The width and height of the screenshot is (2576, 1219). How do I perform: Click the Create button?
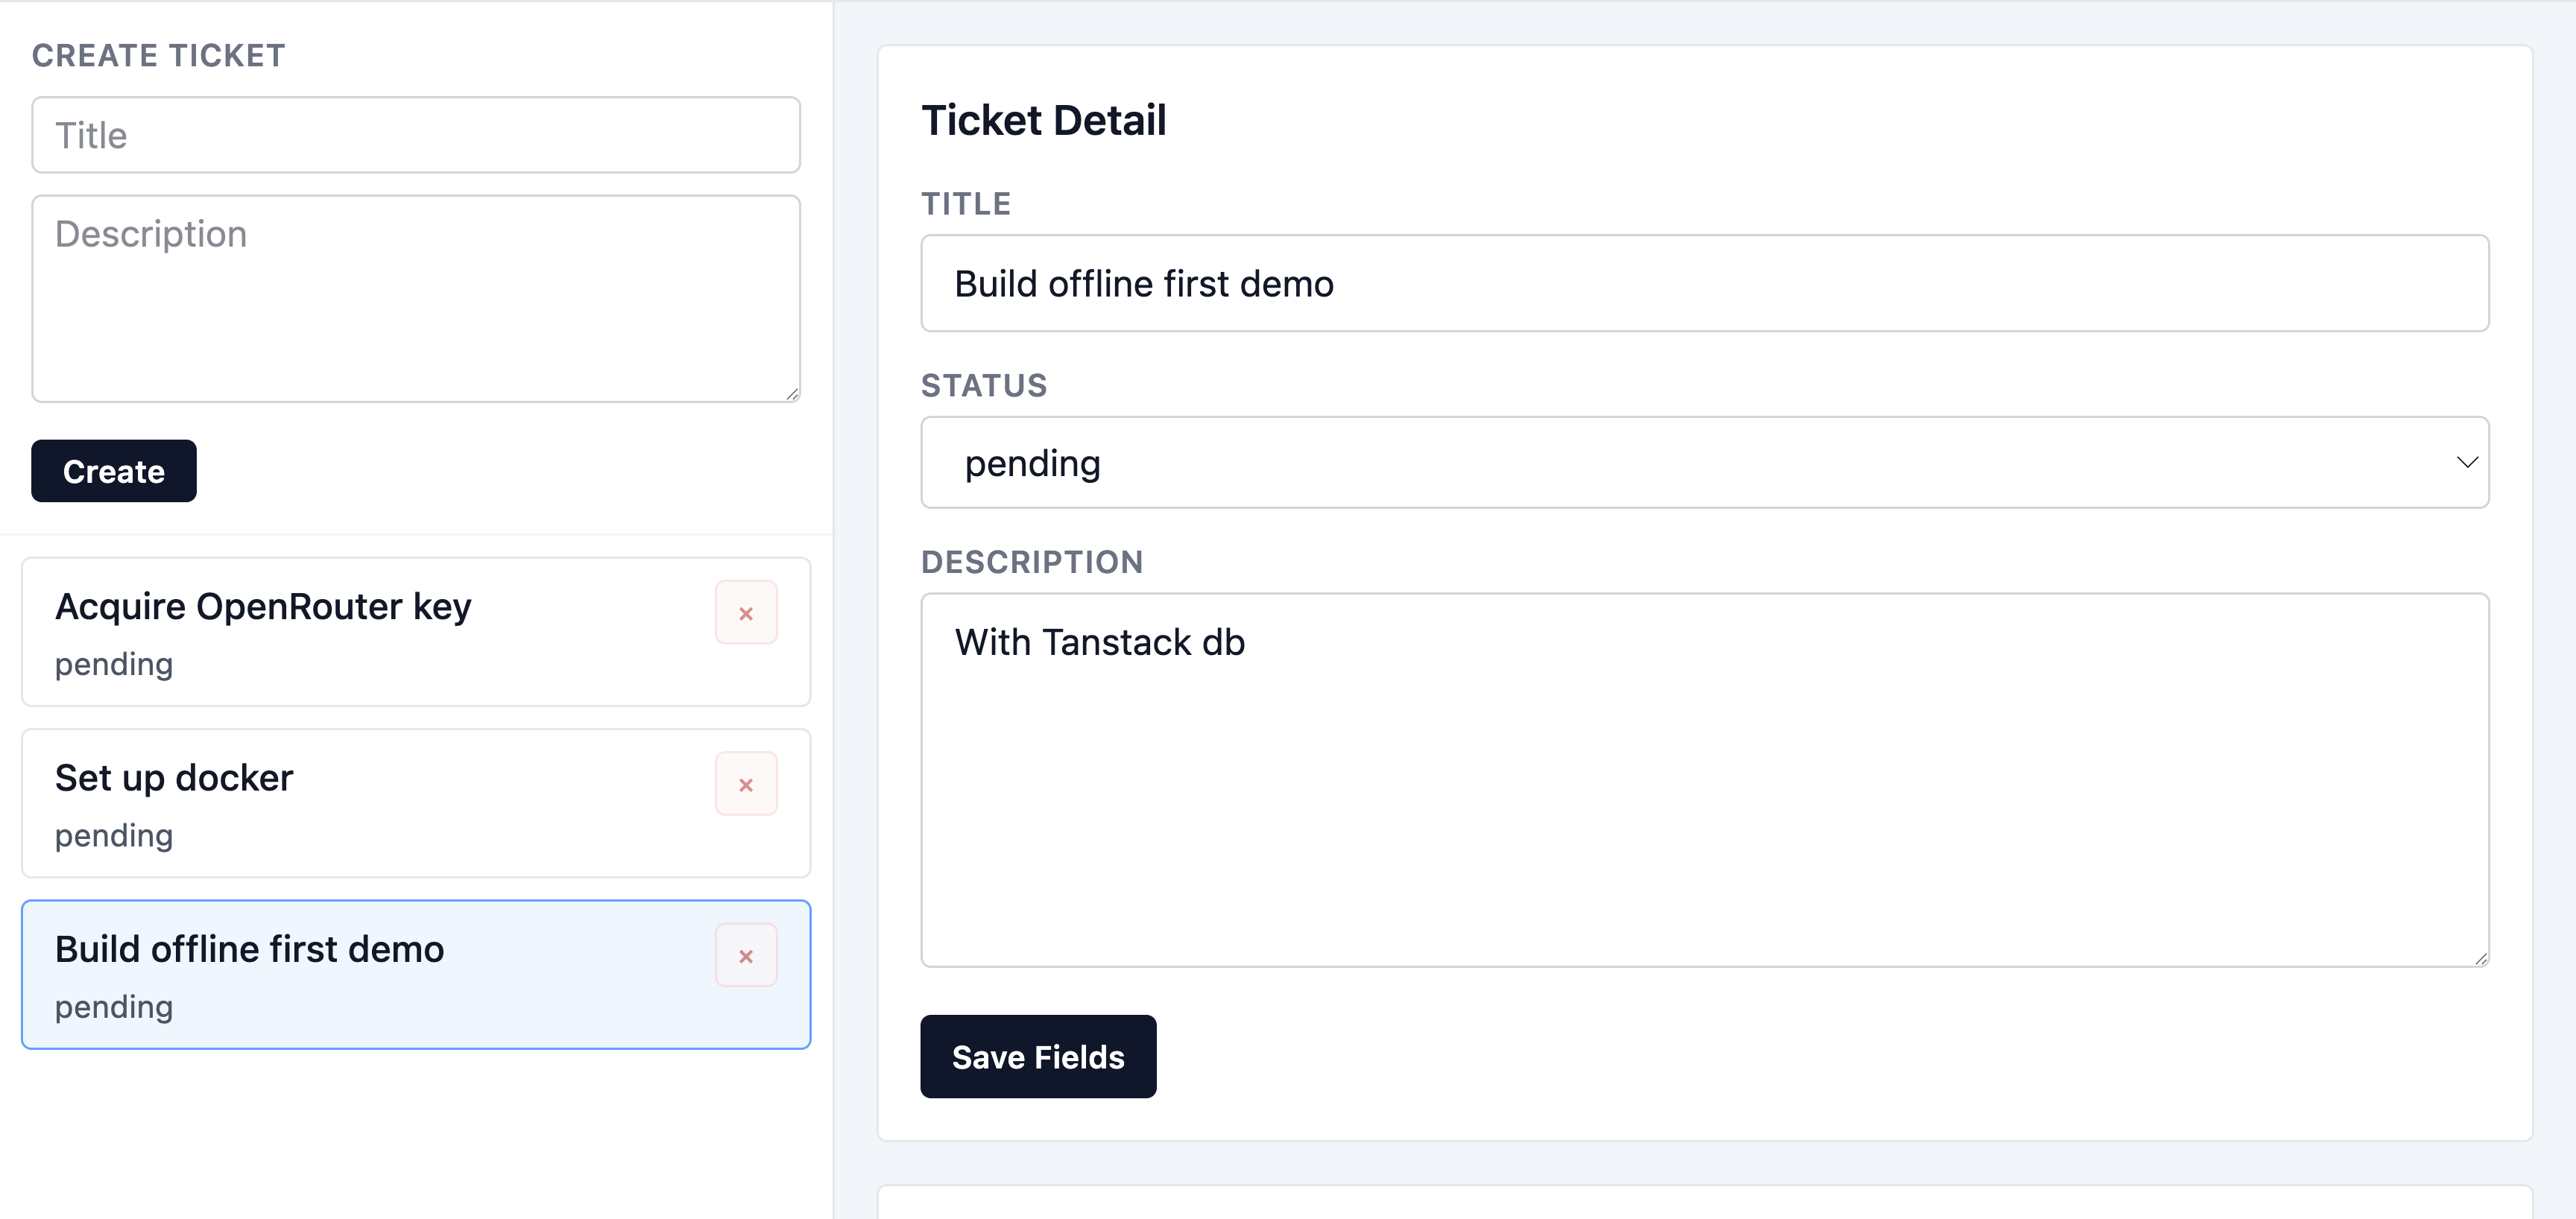pos(113,471)
